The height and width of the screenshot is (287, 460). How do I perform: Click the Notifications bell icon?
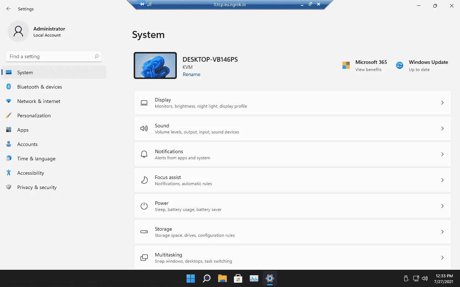pyautogui.click(x=144, y=154)
